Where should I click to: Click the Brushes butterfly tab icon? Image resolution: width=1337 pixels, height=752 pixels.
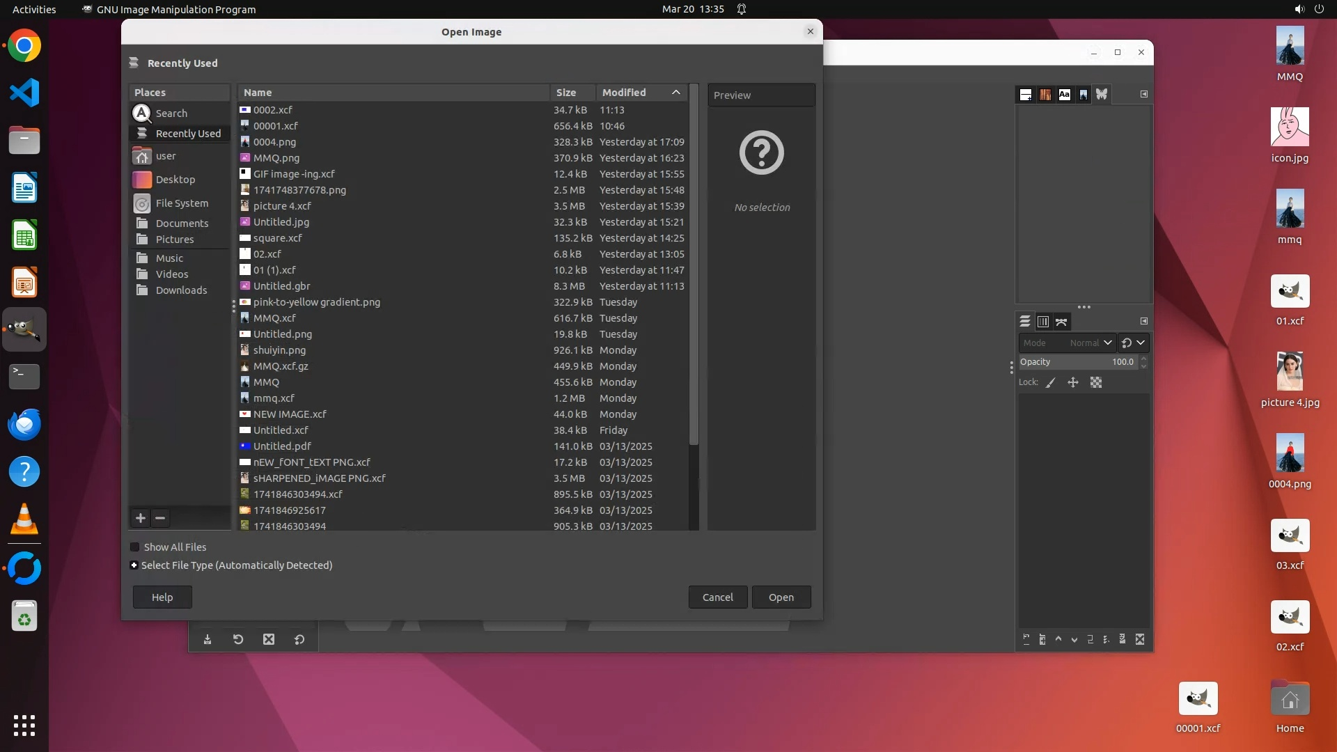click(1102, 95)
